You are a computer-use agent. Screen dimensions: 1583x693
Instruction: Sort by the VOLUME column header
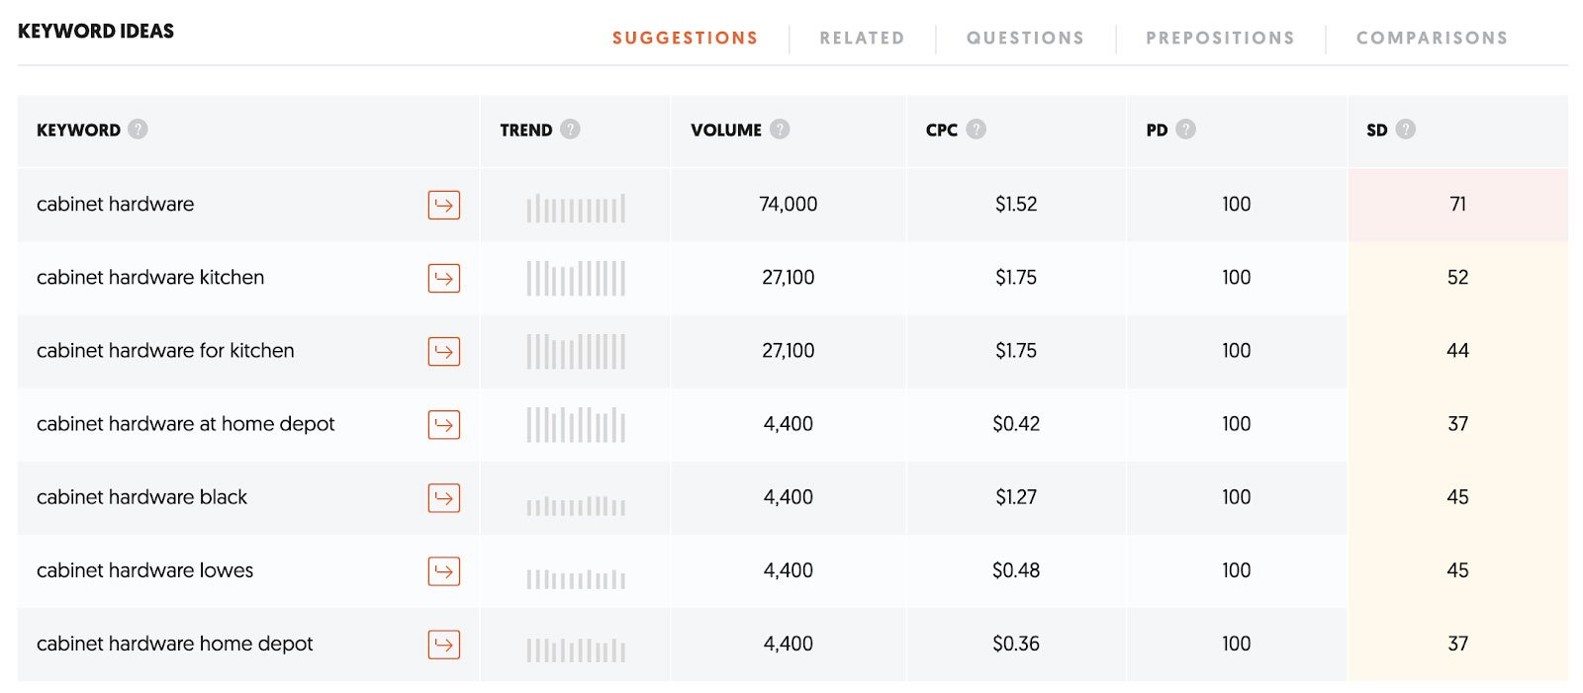tap(726, 130)
